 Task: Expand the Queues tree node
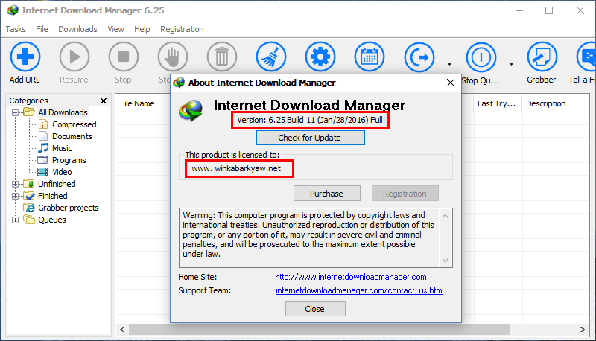[15, 220]
